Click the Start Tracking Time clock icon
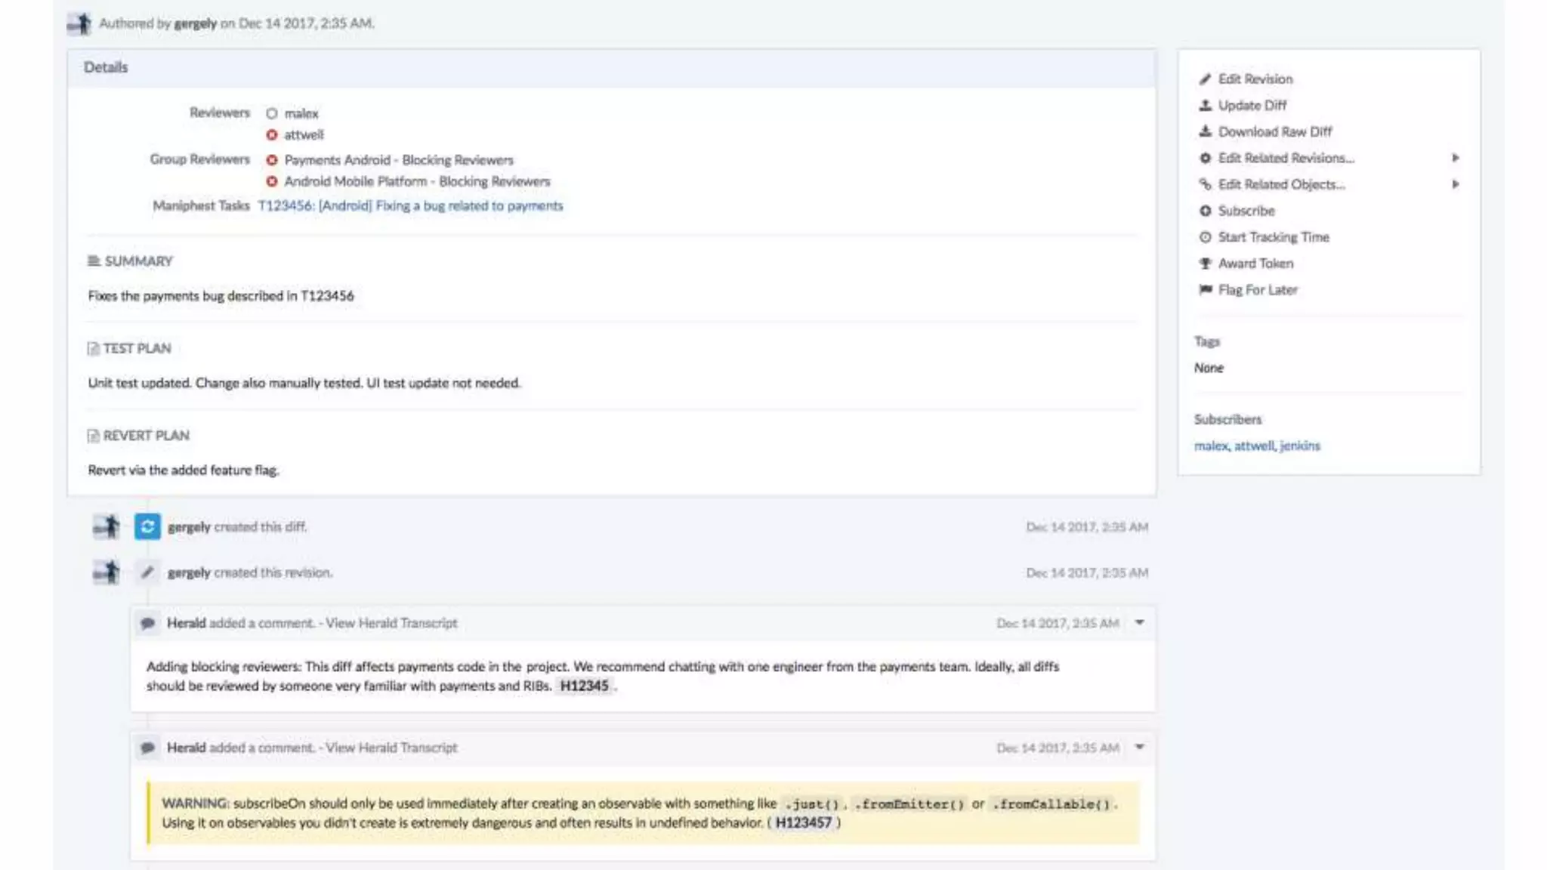 click(1205, 237)
